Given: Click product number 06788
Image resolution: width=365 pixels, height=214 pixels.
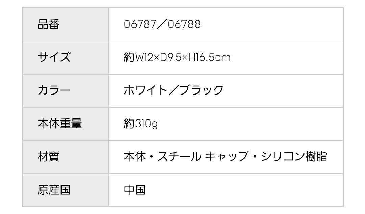Looking at the screenshot, I should 184,24.
